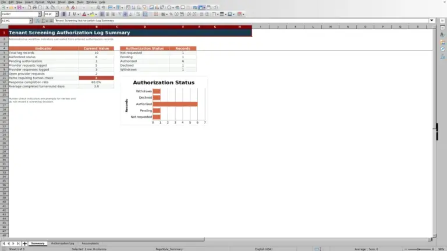Open the File menu
Image resolution: width=447 pixels, height=251 pixels.
[3, 2]
